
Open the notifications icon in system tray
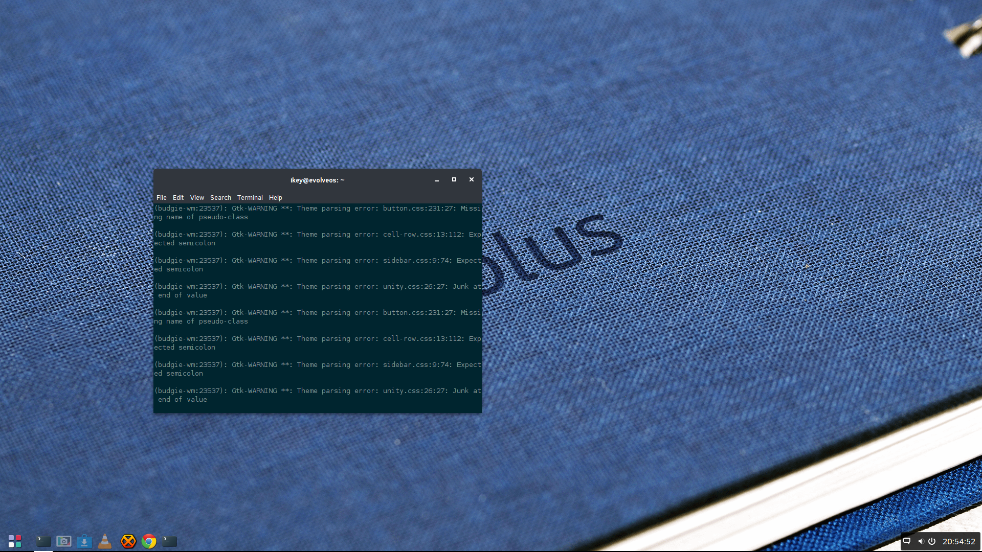click(x=907, y=541)
